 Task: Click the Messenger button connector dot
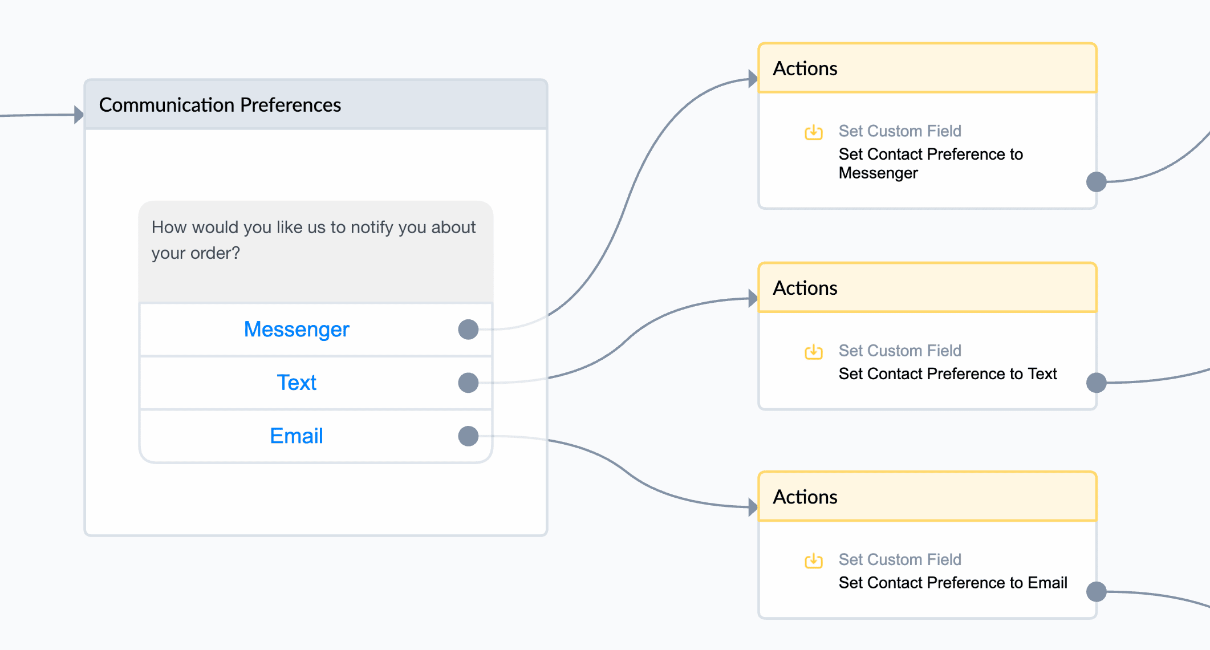(x=468, y=329)
